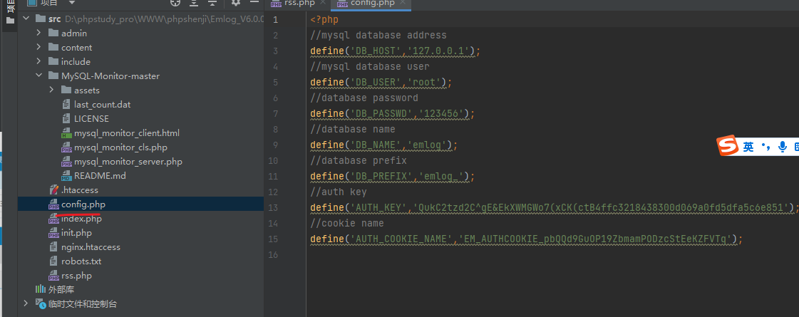Hide the project panel with minus icon
The height and width of the screenshot is (317, 799).
pos(254,3)
